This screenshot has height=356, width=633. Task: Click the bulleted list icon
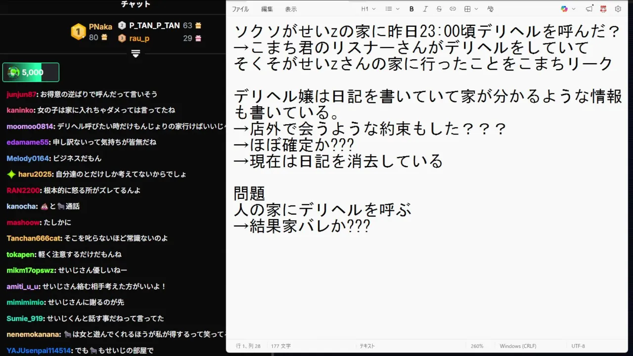click(x=389, y=9)
